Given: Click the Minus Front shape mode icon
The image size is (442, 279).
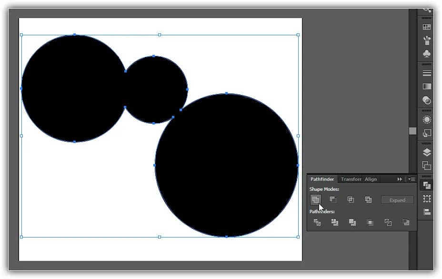Looking at the screenshot, I should pos(333,200).
